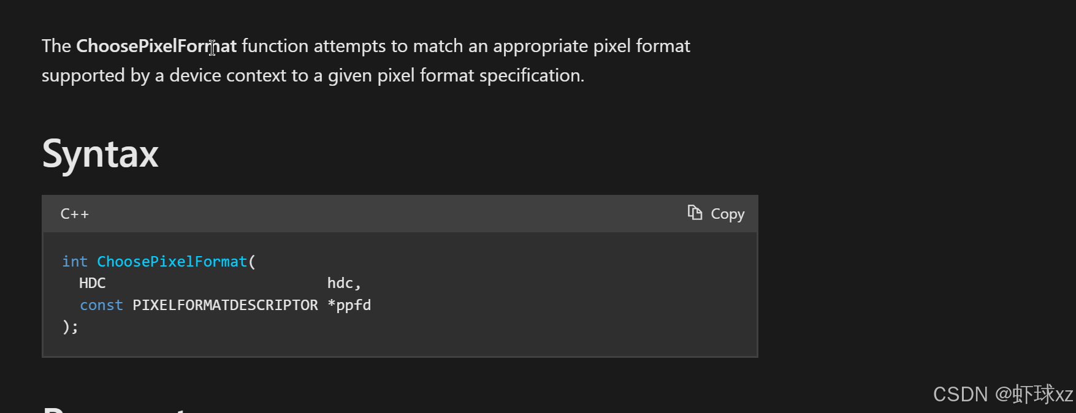Click the copy icon in the code header

coord(694,213)
